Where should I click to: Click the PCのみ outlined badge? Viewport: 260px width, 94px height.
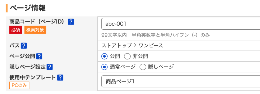[x=19, y=85]
